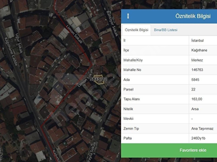217x162 pixels.
Task: Click the Zemin Tip label
Action: coord(131,129)
